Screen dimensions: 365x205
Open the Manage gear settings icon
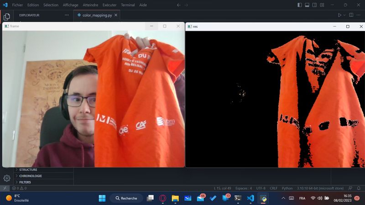[x=7, y=178]
